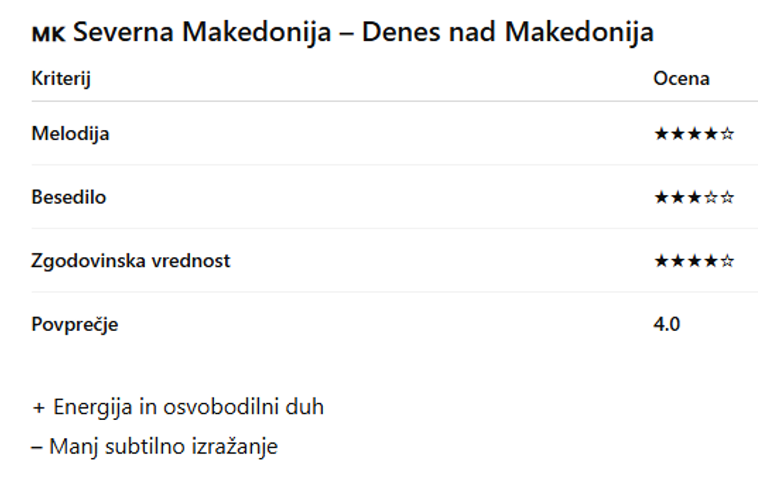The image size is (758, 478).
Task: Click the empty fifth star for Zgodovinska vrednost
Action: coord(727,261)
